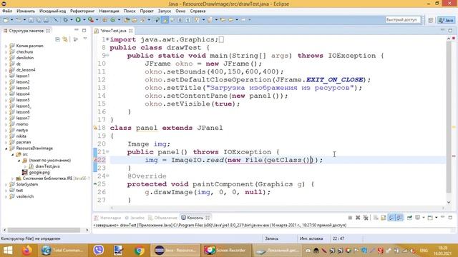Switch to Screen Recorder in taskbar

click(226, 251)
